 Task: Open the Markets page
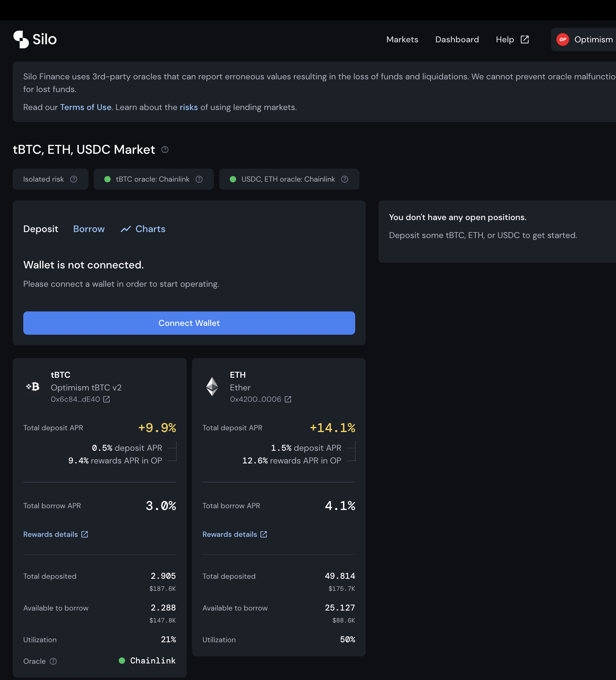click(x=402, y=40)
